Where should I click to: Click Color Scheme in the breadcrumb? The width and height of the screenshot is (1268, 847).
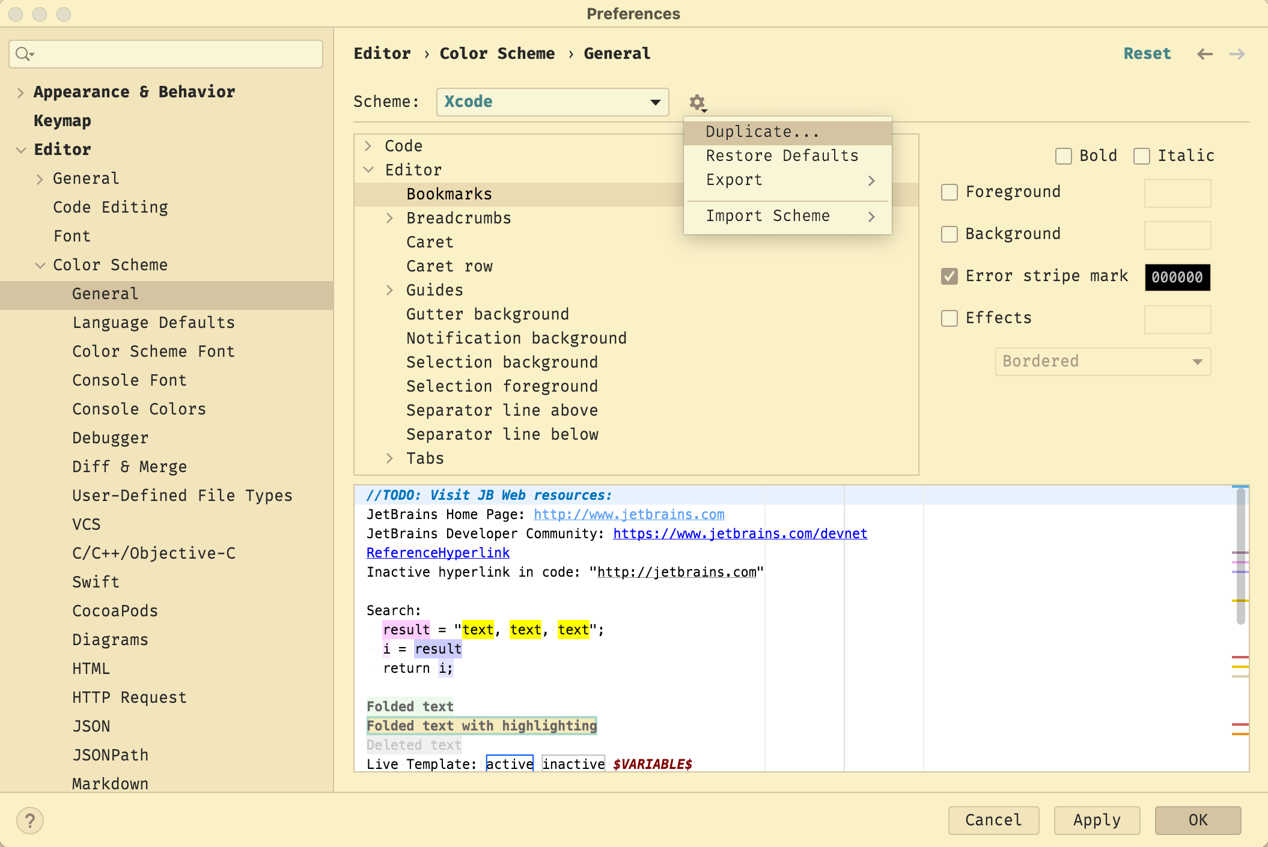[498, 54]
